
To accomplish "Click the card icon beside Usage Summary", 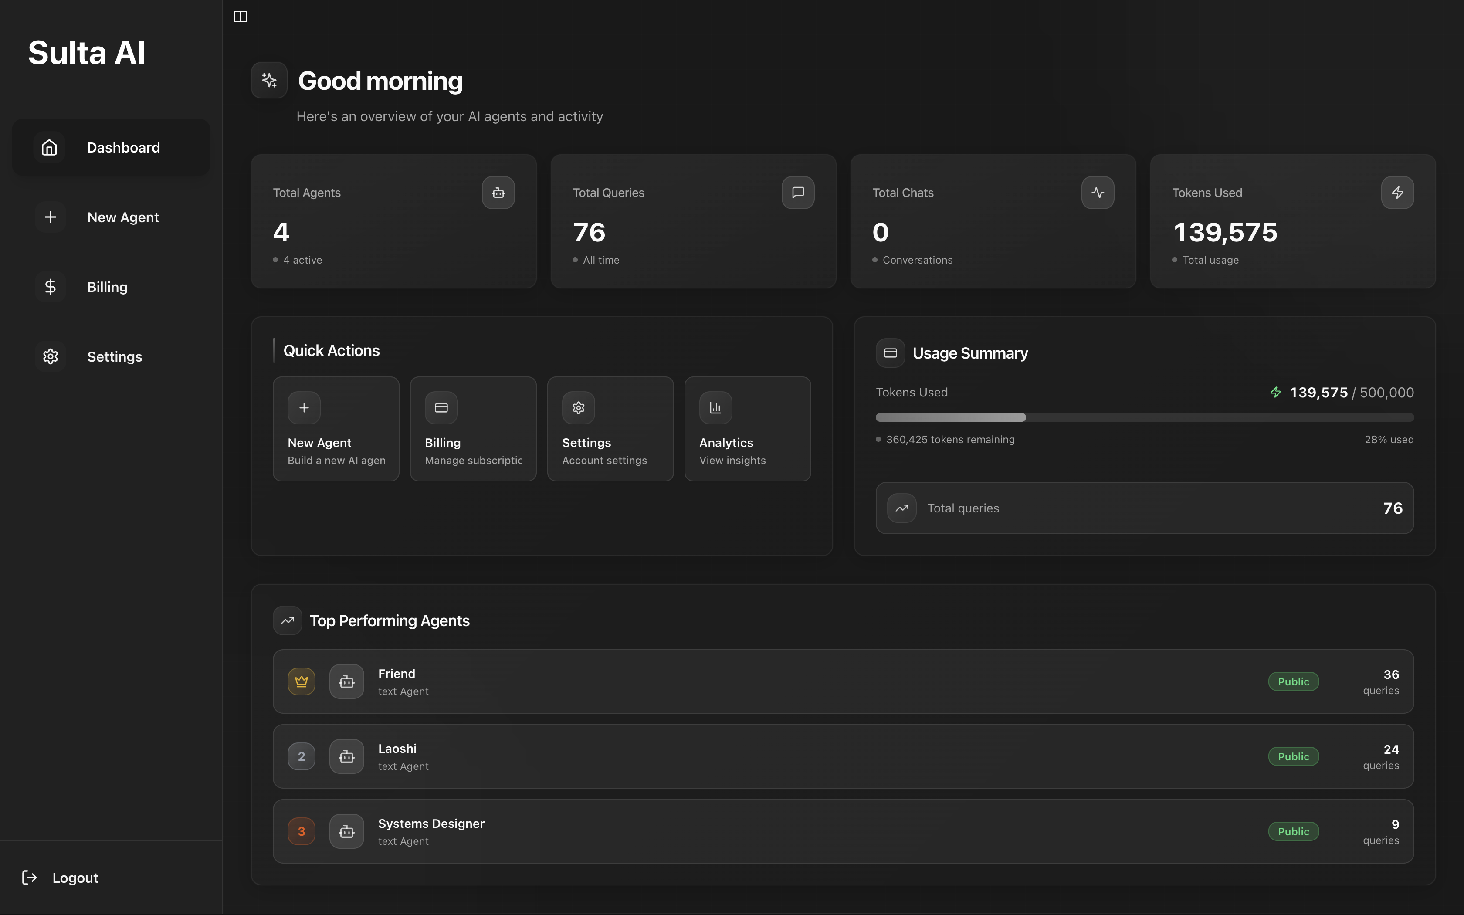I will click(890, 353).
